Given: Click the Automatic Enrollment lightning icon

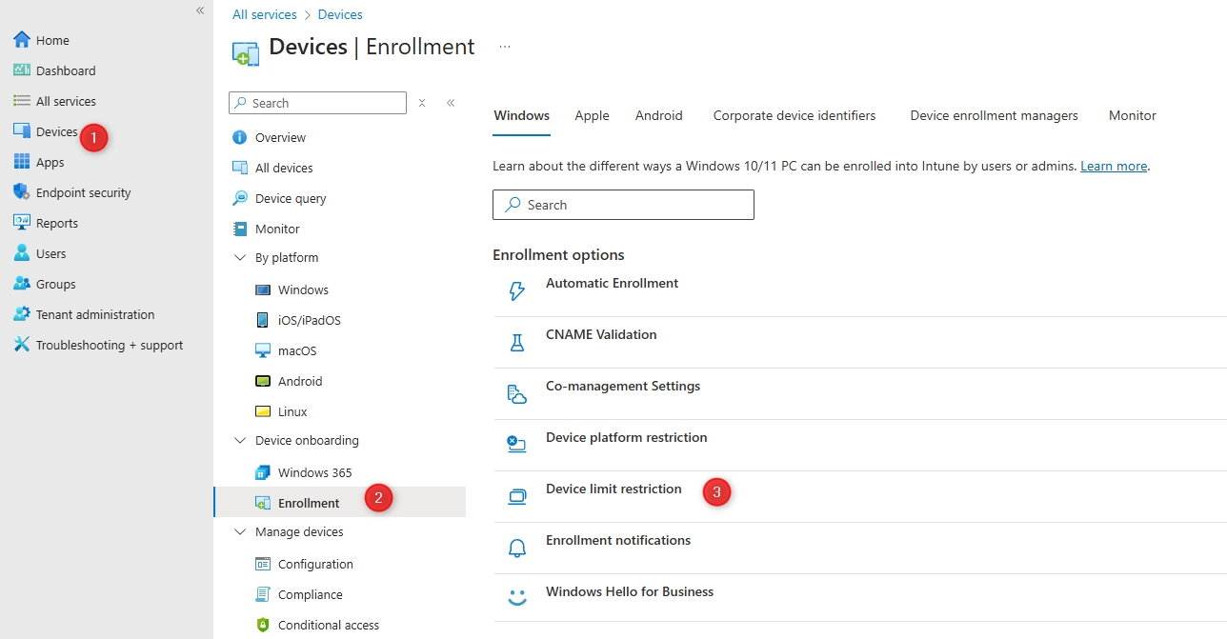Looking at the screenshot, I should [x=517, y=291].
